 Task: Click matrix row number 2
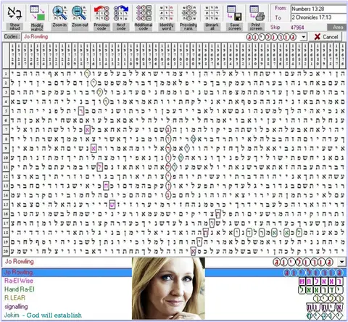pos(6,83)
